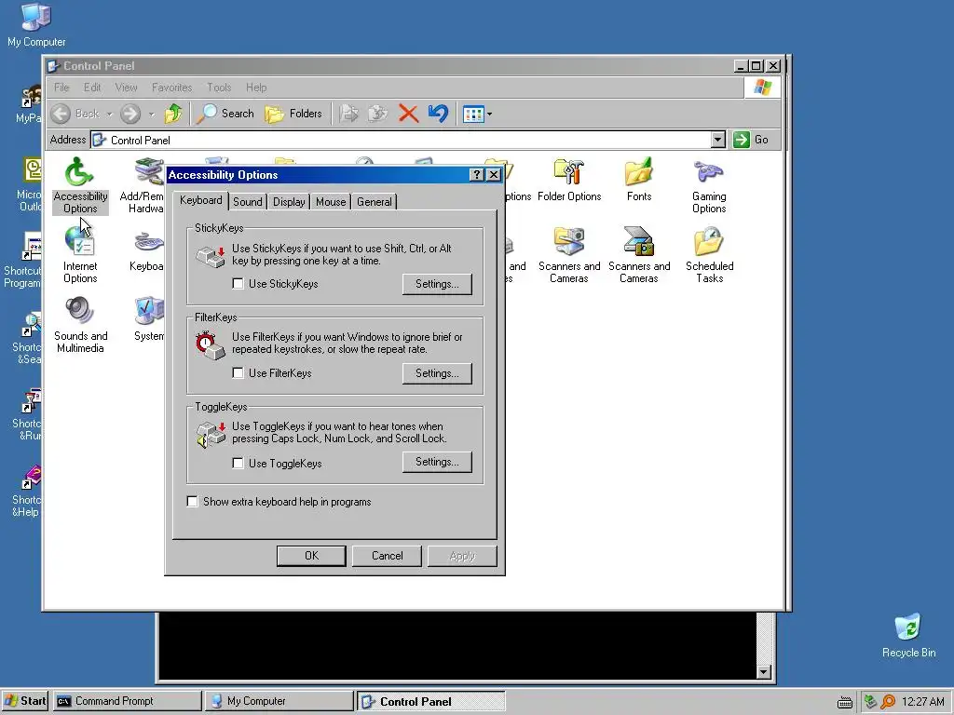Image resolution: width=954 pixels, height=715 pixels.
Task: Open Add/Remove Hardware icon in Control Panel
Action: point(145,185)
